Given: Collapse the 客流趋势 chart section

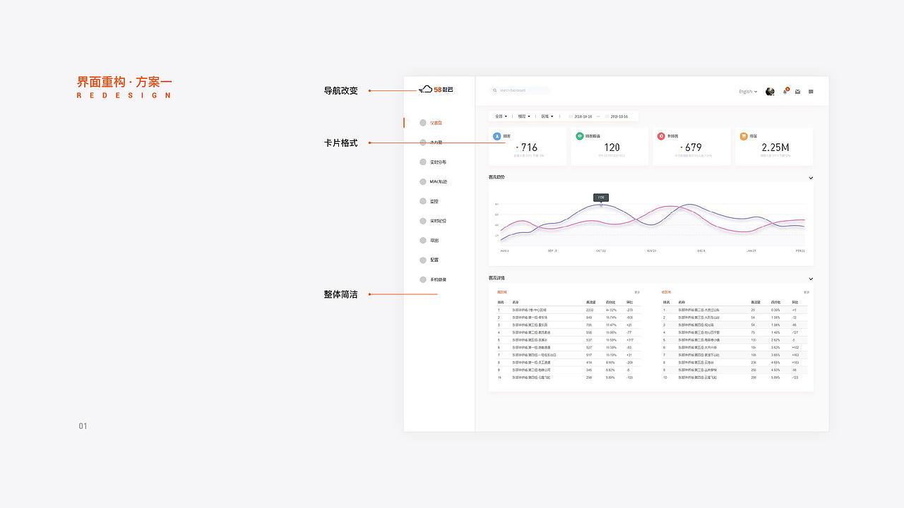Looking at the screenshot, I should [811, 178].
